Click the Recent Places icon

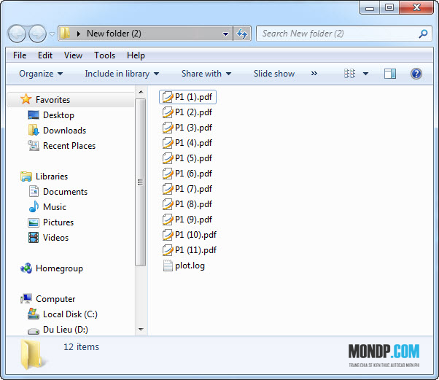pyautogui.click(x=34, y=146)
